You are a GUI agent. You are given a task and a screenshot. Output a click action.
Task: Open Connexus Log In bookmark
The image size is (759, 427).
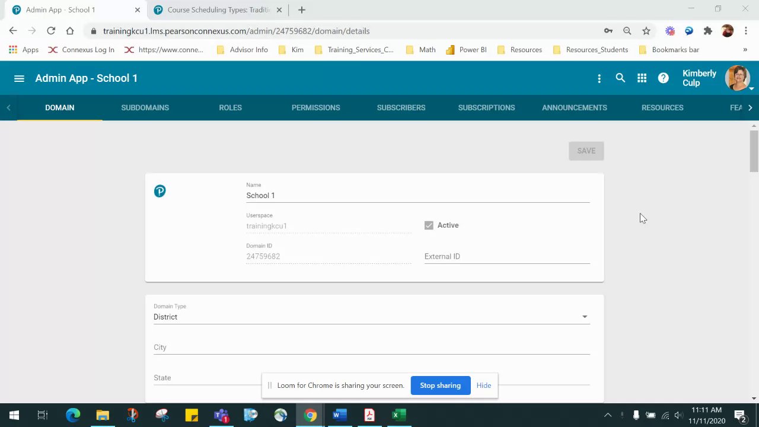coord(81,50)
